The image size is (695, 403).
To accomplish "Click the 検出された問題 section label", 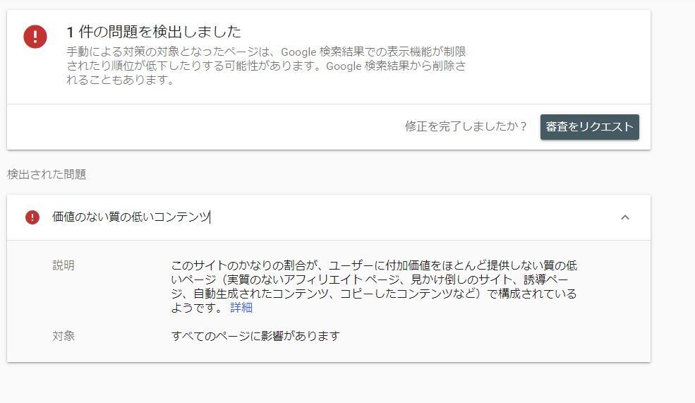I will click(x=47, y=174).
